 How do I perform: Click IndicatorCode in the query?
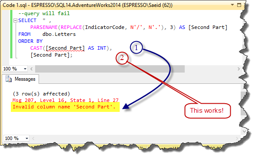105,27
